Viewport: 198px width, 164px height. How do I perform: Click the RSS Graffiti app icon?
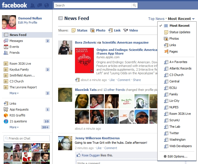(x=6, y=115)
